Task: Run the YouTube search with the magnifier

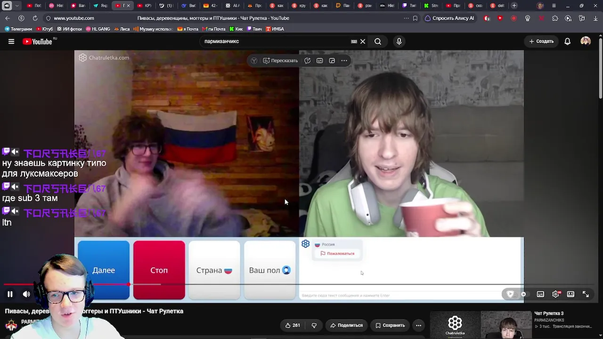Action: point(378,41)
